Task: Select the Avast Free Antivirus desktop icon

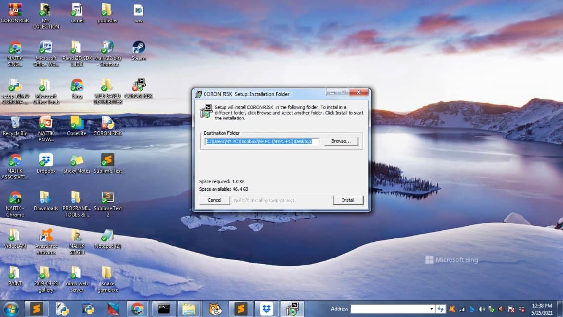Action: (x=46, y=242)
